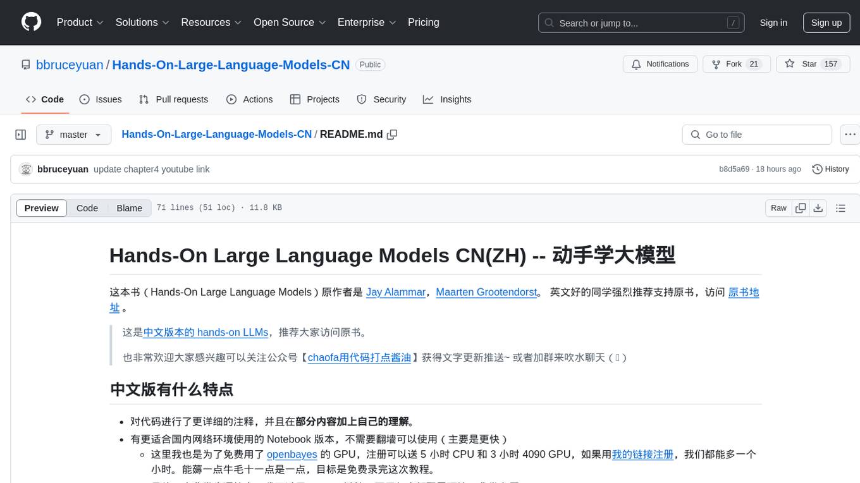Switch to the Actions tab
Viewport: 860px width, 483px height.
249,99
